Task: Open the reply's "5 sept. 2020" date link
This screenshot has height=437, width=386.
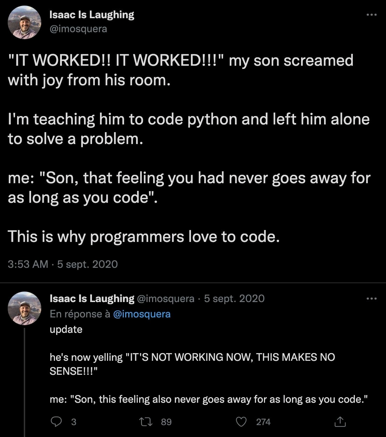Action: pyautogui.click(x=234, y=299)
